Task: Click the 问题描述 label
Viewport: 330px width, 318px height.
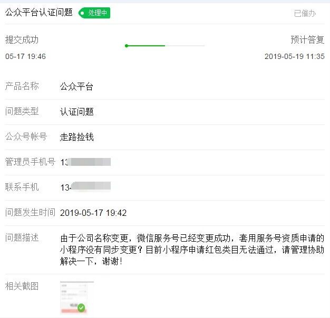Action: [22, 238]
